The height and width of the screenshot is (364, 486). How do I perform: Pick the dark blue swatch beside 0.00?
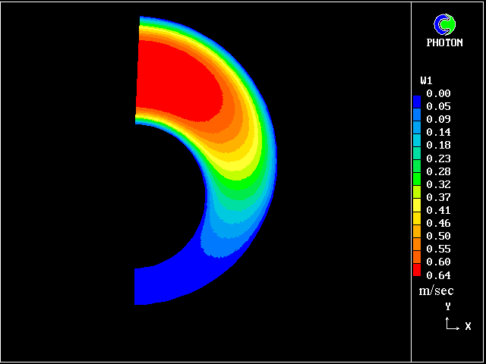tap(416, 99)
